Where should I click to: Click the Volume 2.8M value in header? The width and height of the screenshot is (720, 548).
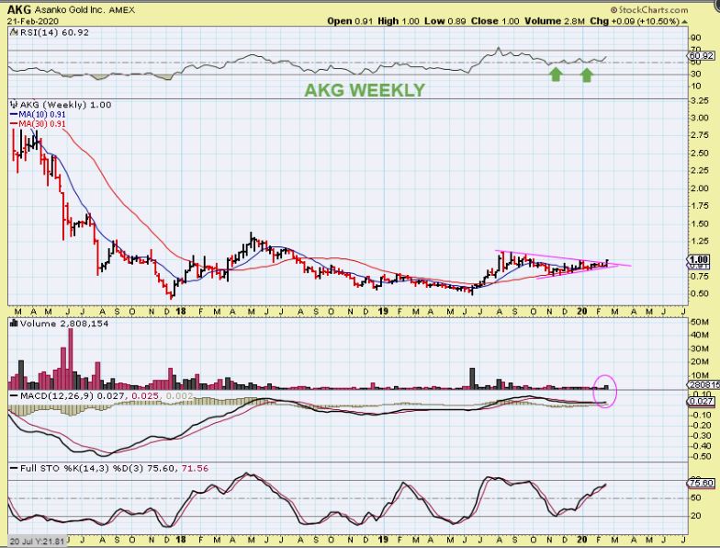(x=555, y=21)
